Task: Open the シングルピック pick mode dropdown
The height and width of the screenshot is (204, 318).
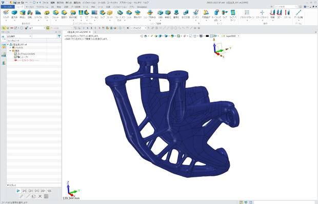Action: (138, 28)
